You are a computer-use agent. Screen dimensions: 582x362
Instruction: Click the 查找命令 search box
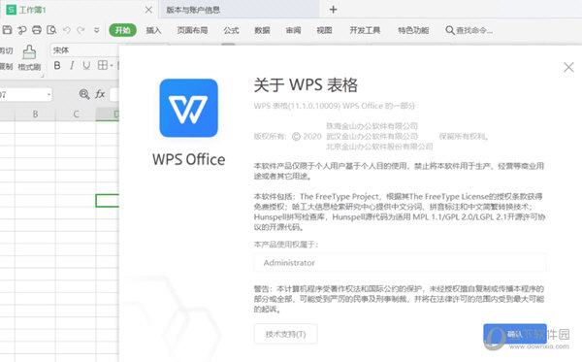point(469,30)
